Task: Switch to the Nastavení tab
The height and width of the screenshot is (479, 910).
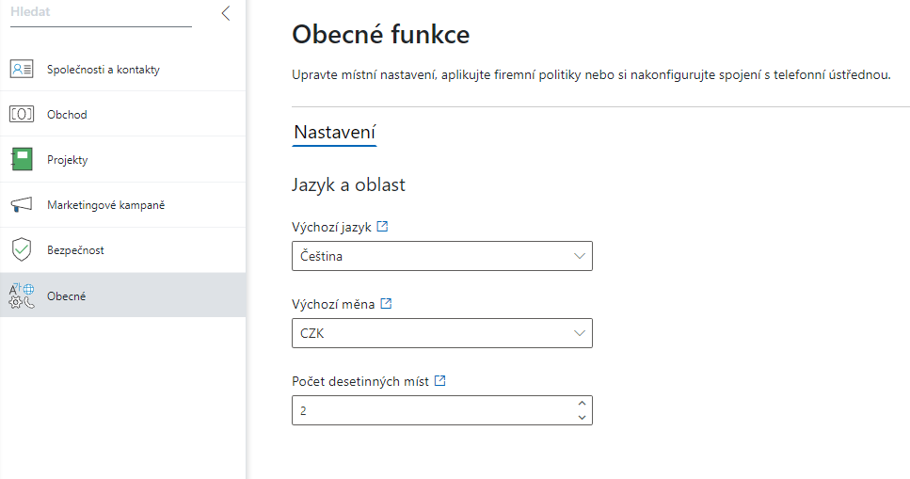Action: pyautogui.click(x=334, y=133)
